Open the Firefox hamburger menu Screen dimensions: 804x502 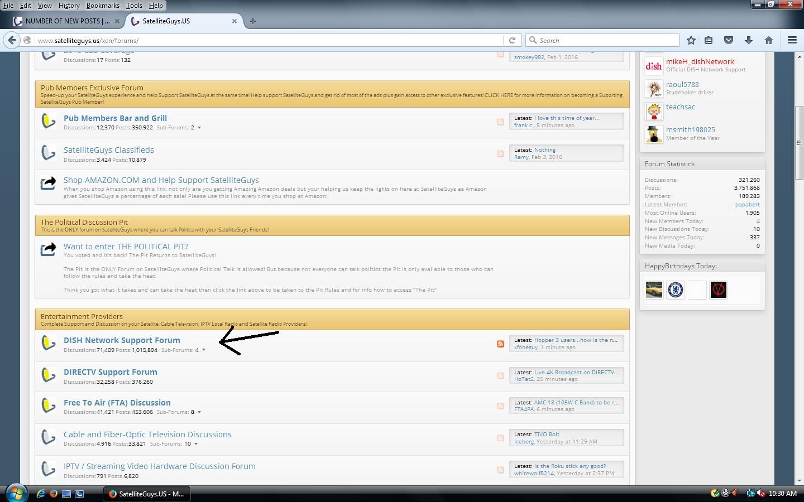coord(792,40)
